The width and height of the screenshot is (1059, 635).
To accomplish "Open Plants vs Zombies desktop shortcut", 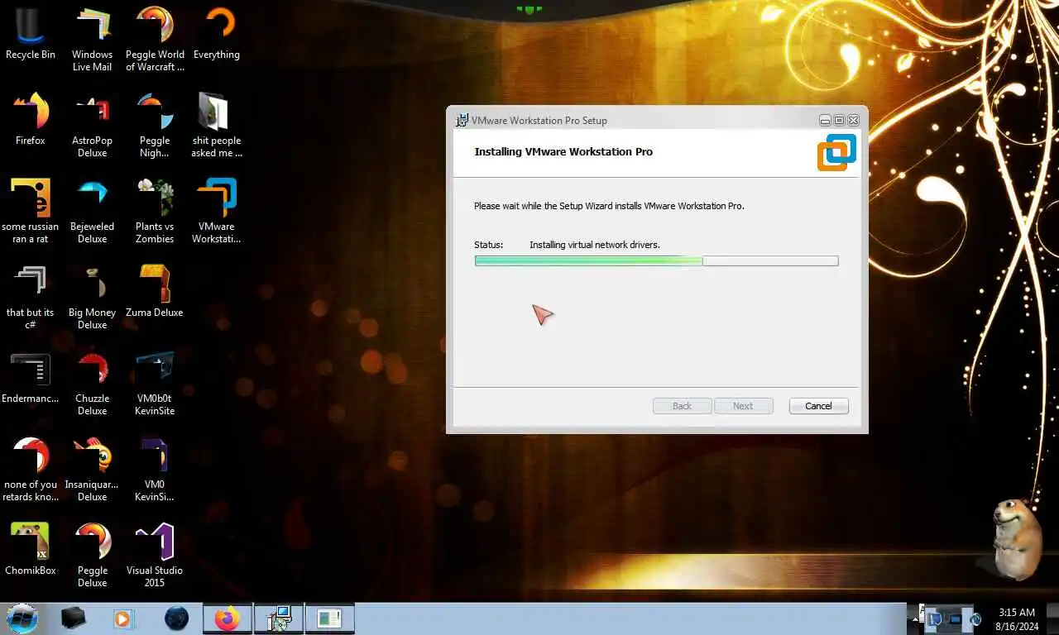I will 155,211.
